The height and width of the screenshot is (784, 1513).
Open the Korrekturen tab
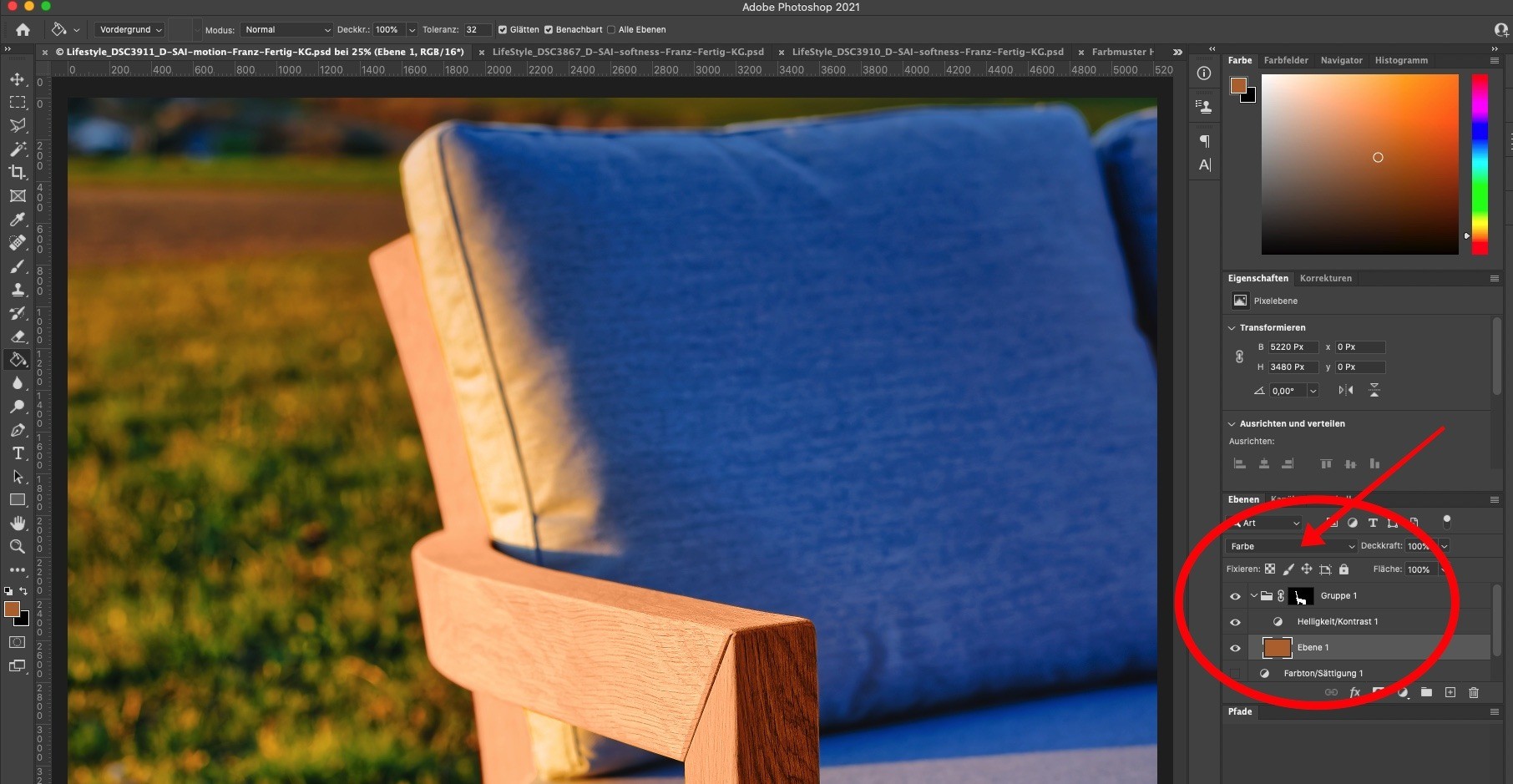pyautogui.click(x=1325, y=278)
